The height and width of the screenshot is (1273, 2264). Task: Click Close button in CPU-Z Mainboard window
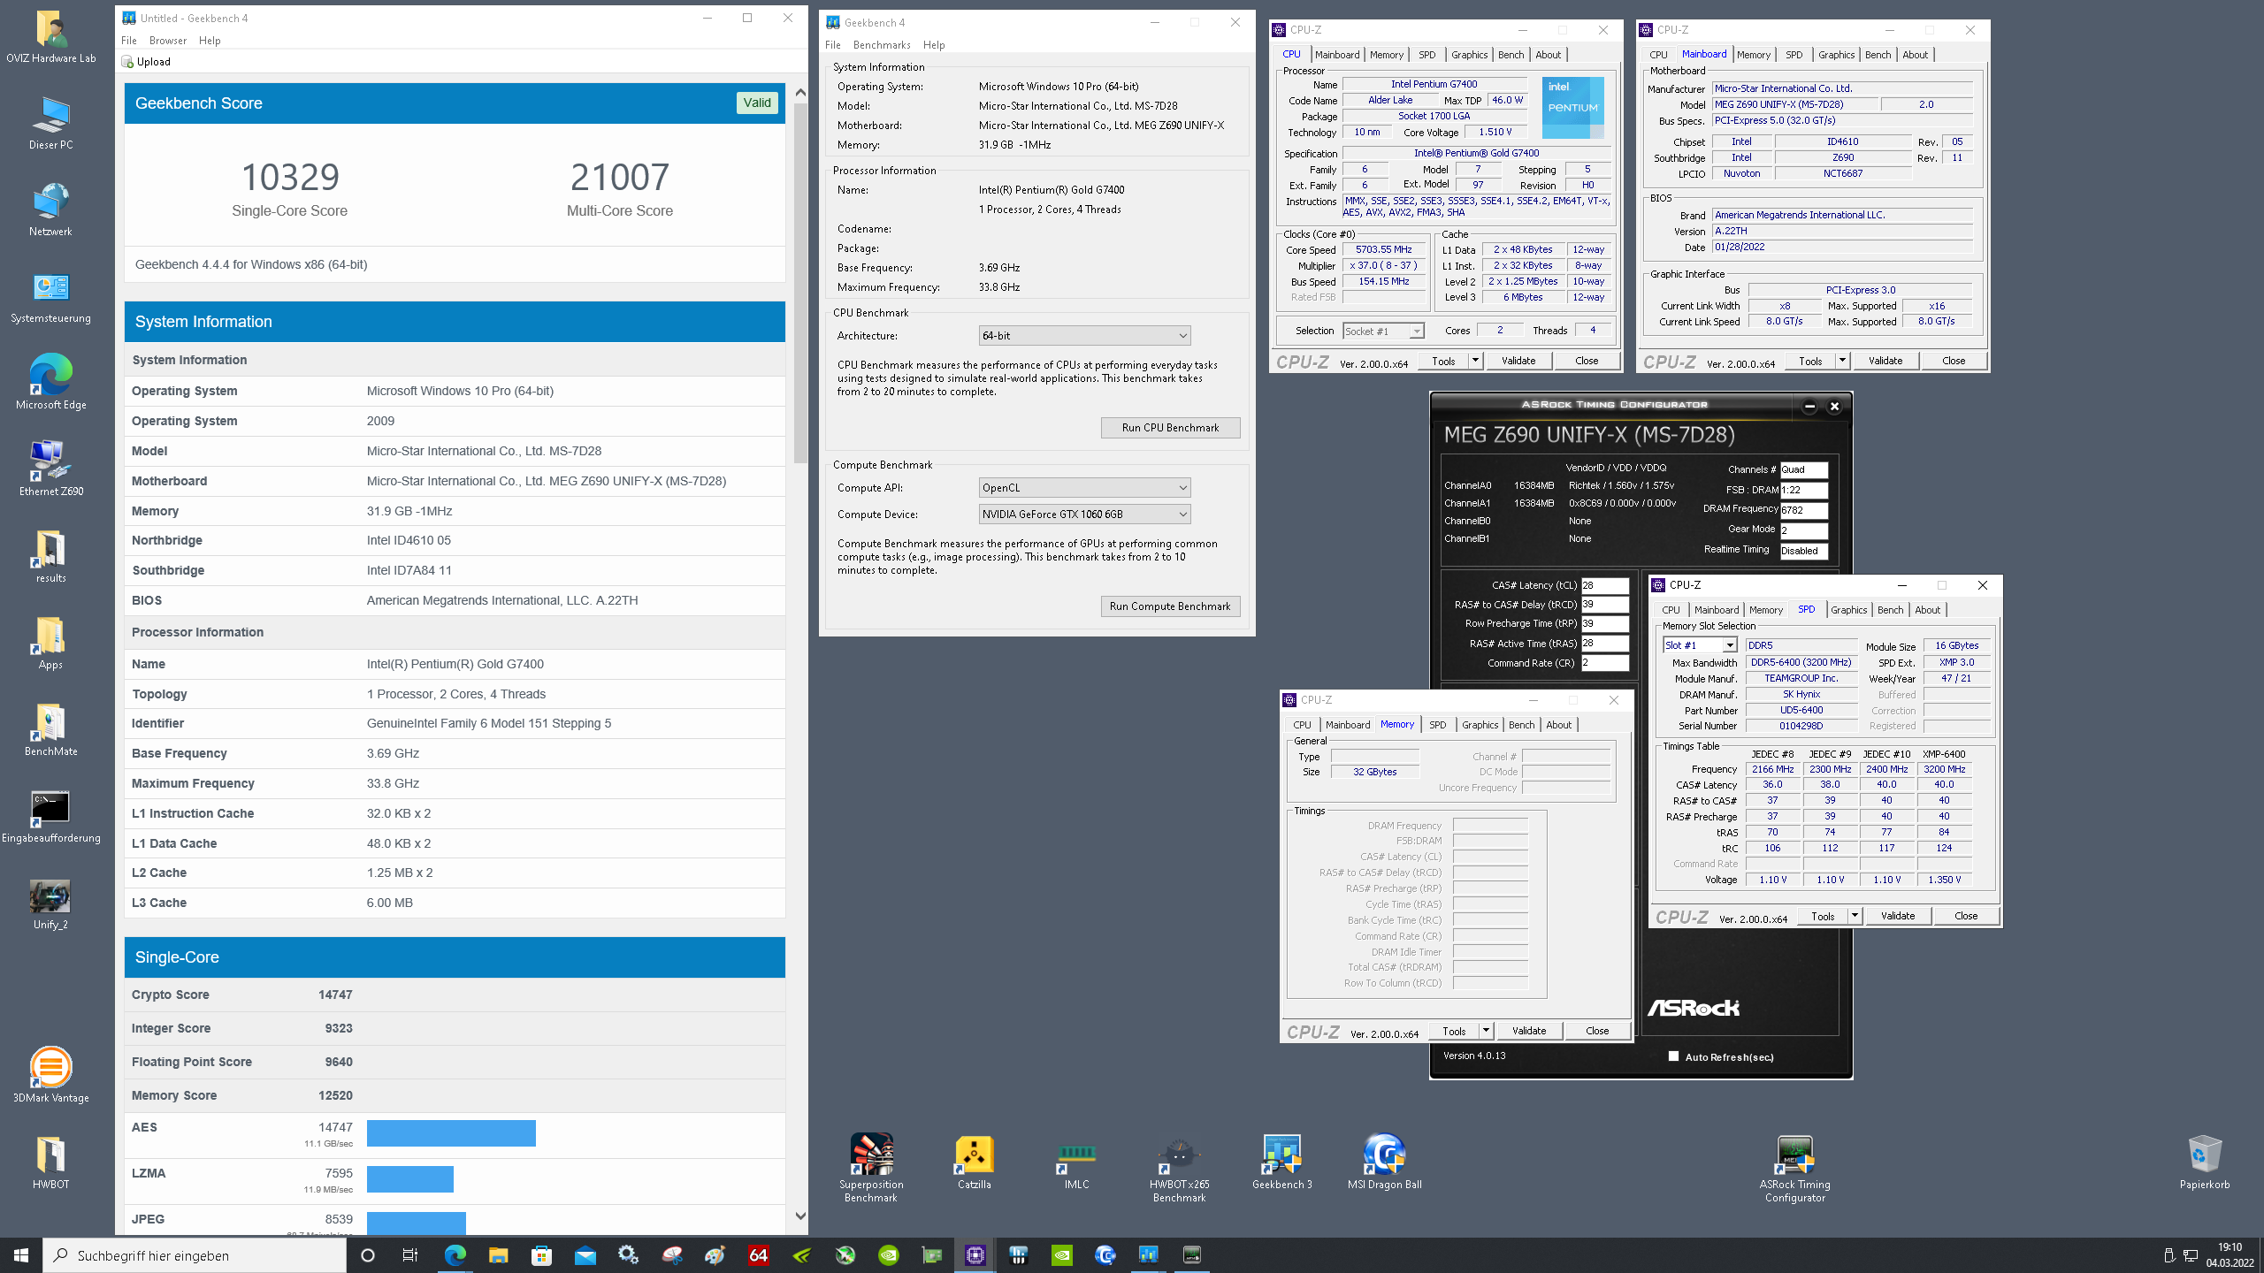[1954, 361]
